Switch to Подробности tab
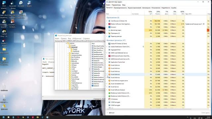This screenshot has height=119, width=212. (166, 8)
